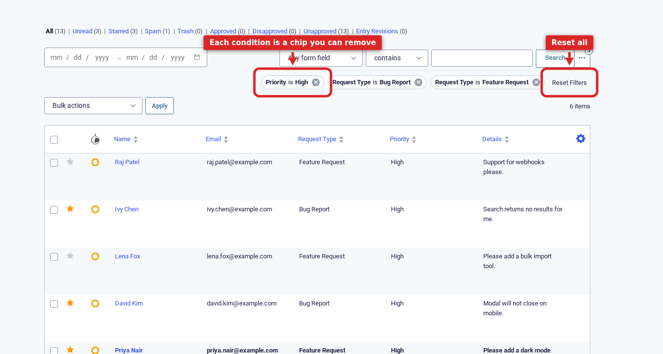The width and height of the screenshot is (663, 354).
Task: Click the '6 items' count text
Action: coord(580,106)
